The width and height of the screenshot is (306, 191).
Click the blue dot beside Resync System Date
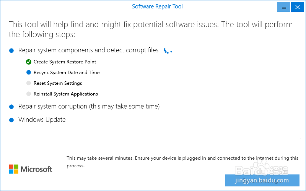(29, 73)
